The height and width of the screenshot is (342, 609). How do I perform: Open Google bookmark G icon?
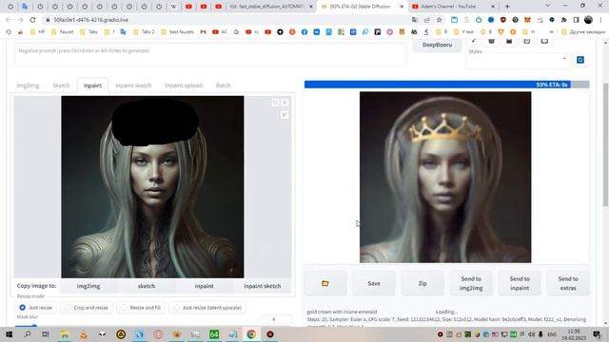(236, 31)
